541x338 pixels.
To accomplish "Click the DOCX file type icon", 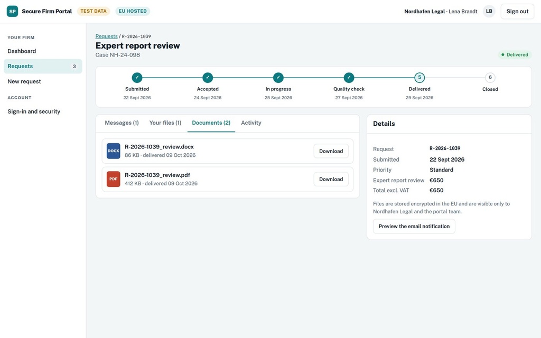I will (113, 151).
